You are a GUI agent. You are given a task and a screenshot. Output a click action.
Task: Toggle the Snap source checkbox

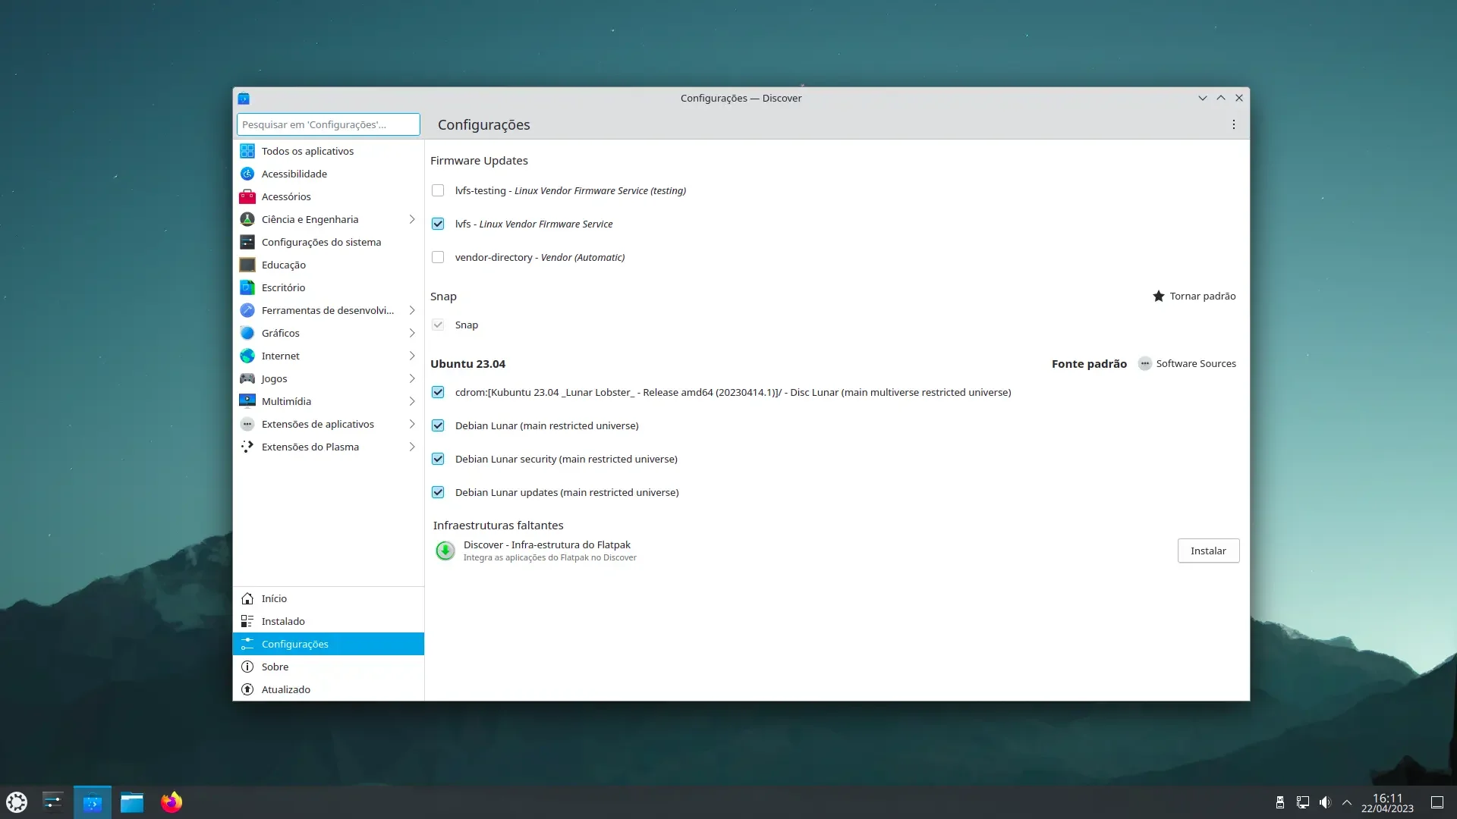pos(438,325)
